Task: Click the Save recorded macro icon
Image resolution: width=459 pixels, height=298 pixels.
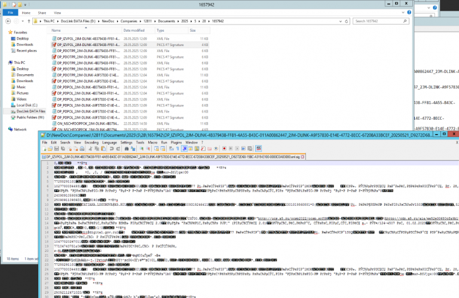Action: click(x=249, y=148)
